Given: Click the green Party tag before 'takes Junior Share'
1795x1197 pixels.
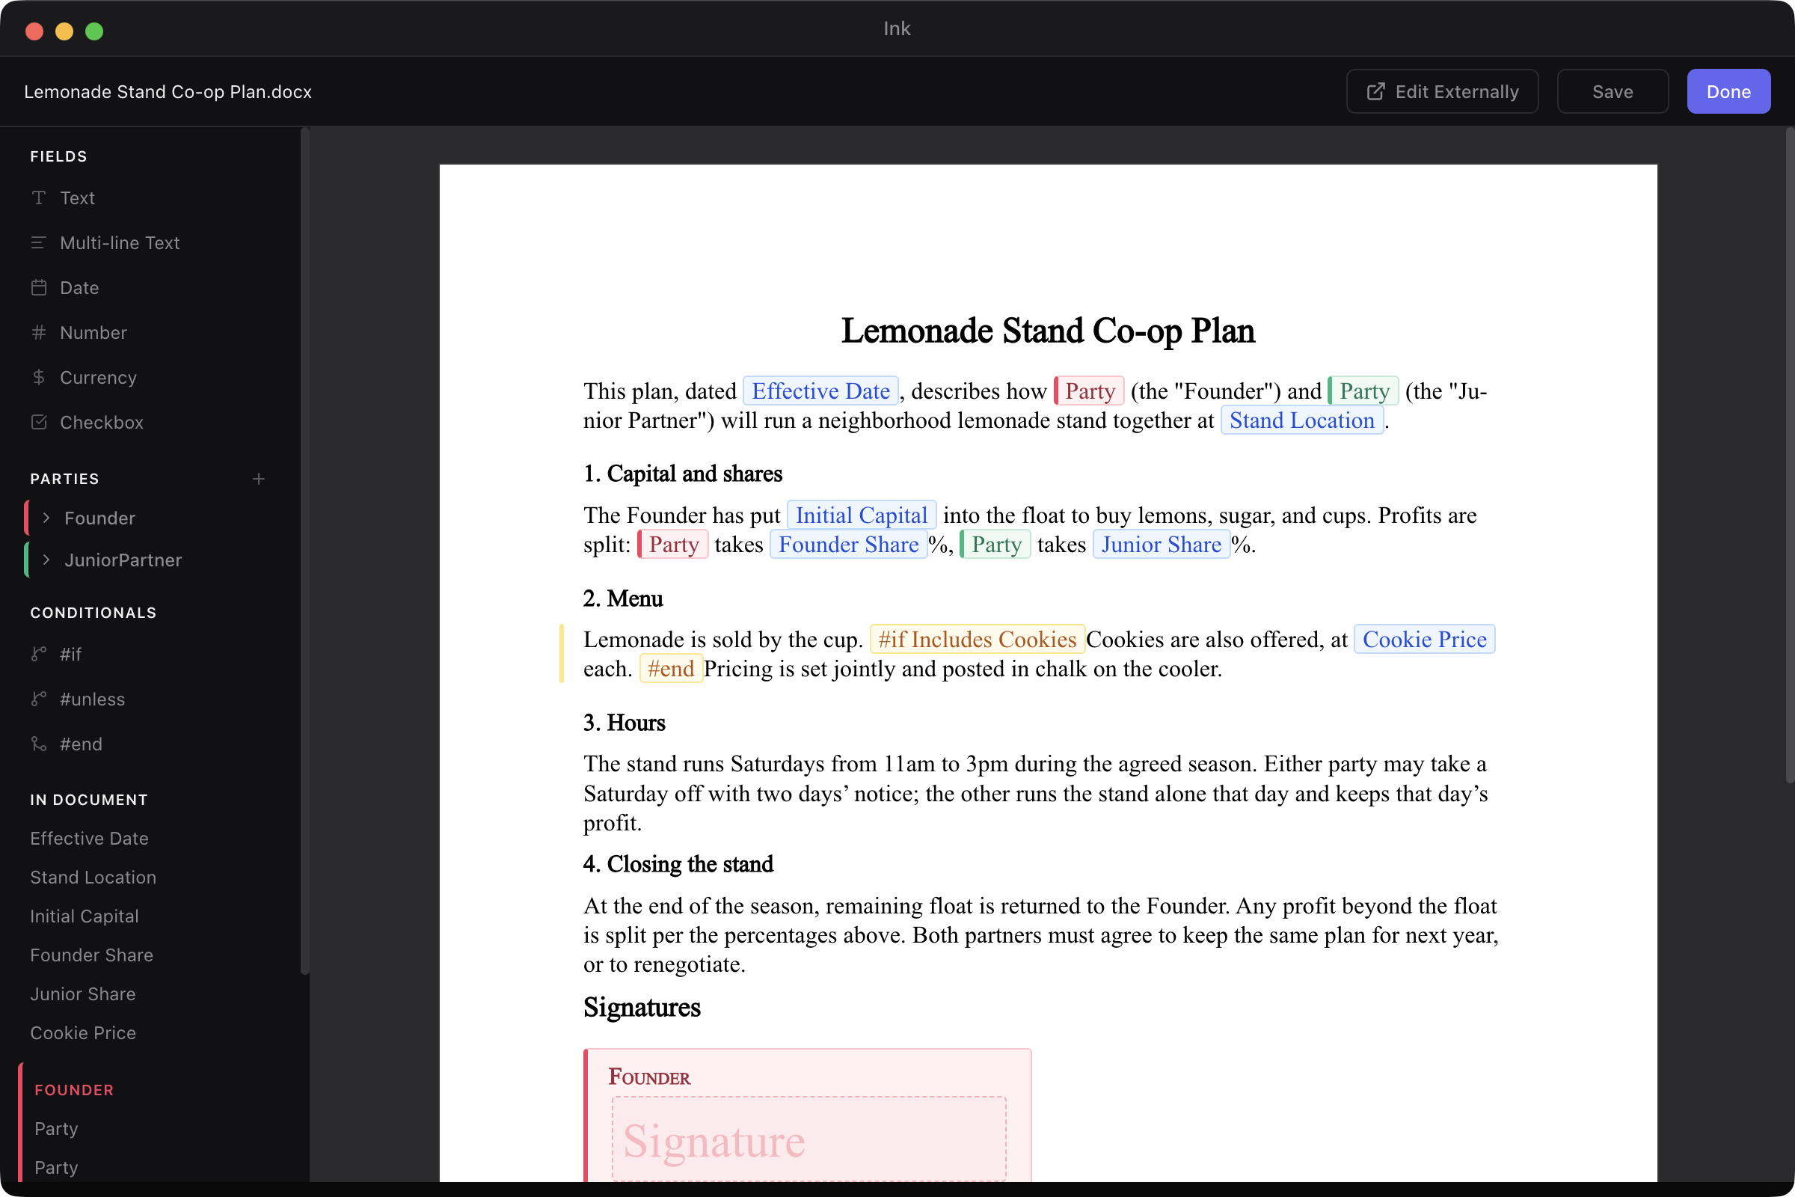Looking at the screenshot, I should (x=995, y=545).
